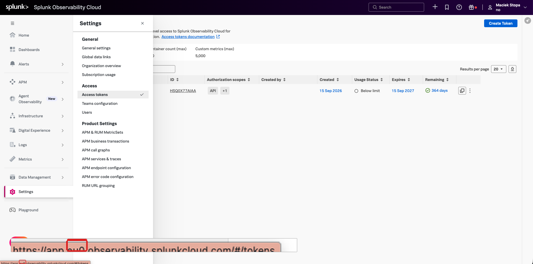Screen dimensions: 533x264
Task: Expand the Alerts submenu
Action: pos(62,64)
